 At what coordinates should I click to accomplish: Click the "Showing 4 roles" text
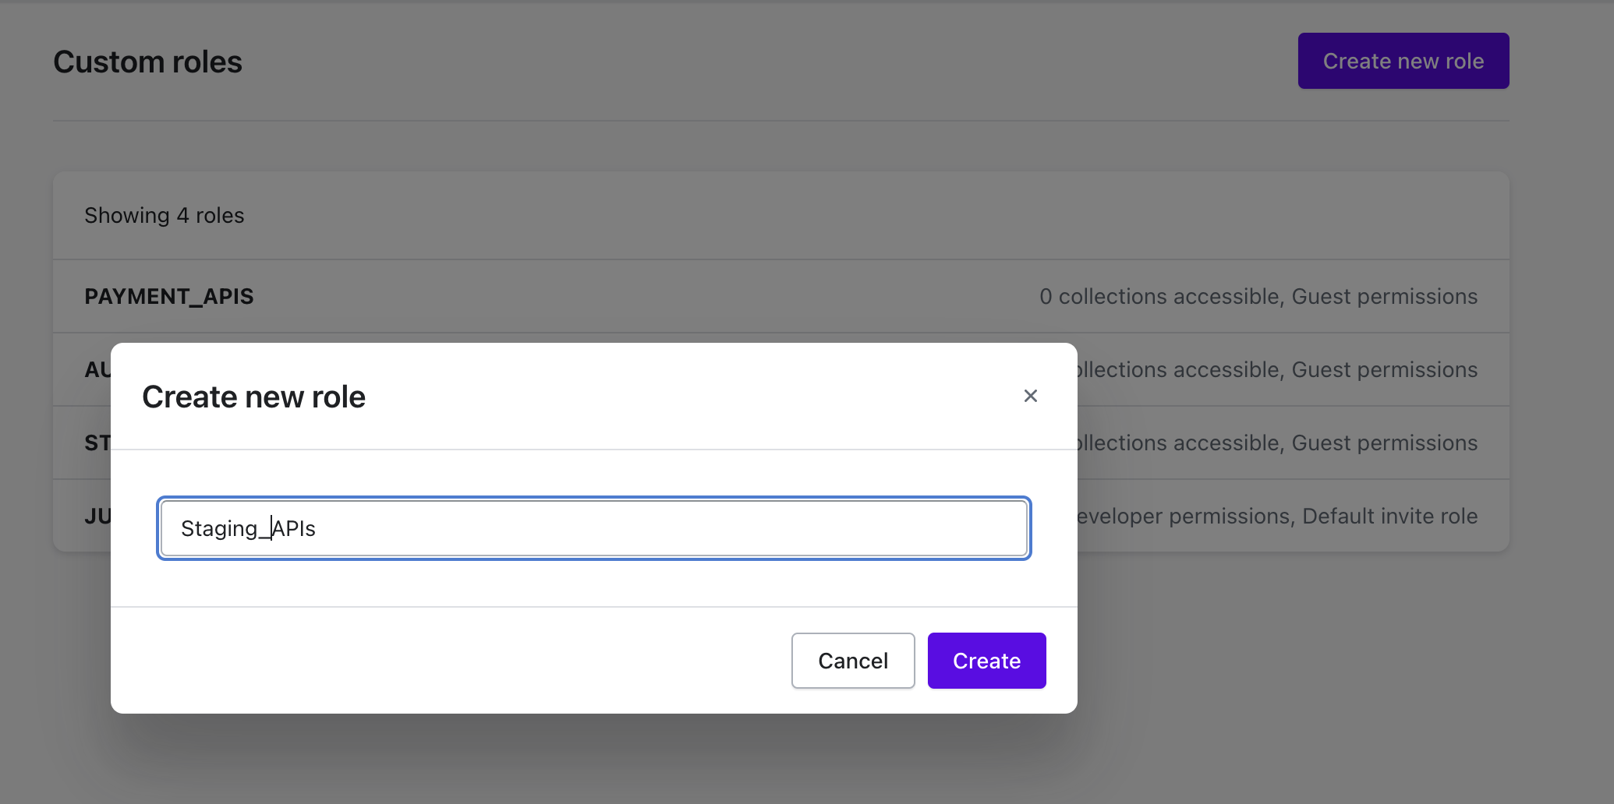164,215
